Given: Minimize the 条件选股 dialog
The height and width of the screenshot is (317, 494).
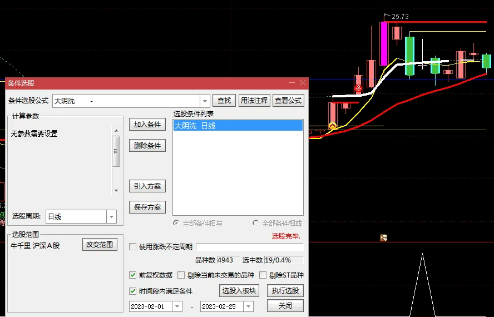Looking at the screenshot, I should (292, 83).
